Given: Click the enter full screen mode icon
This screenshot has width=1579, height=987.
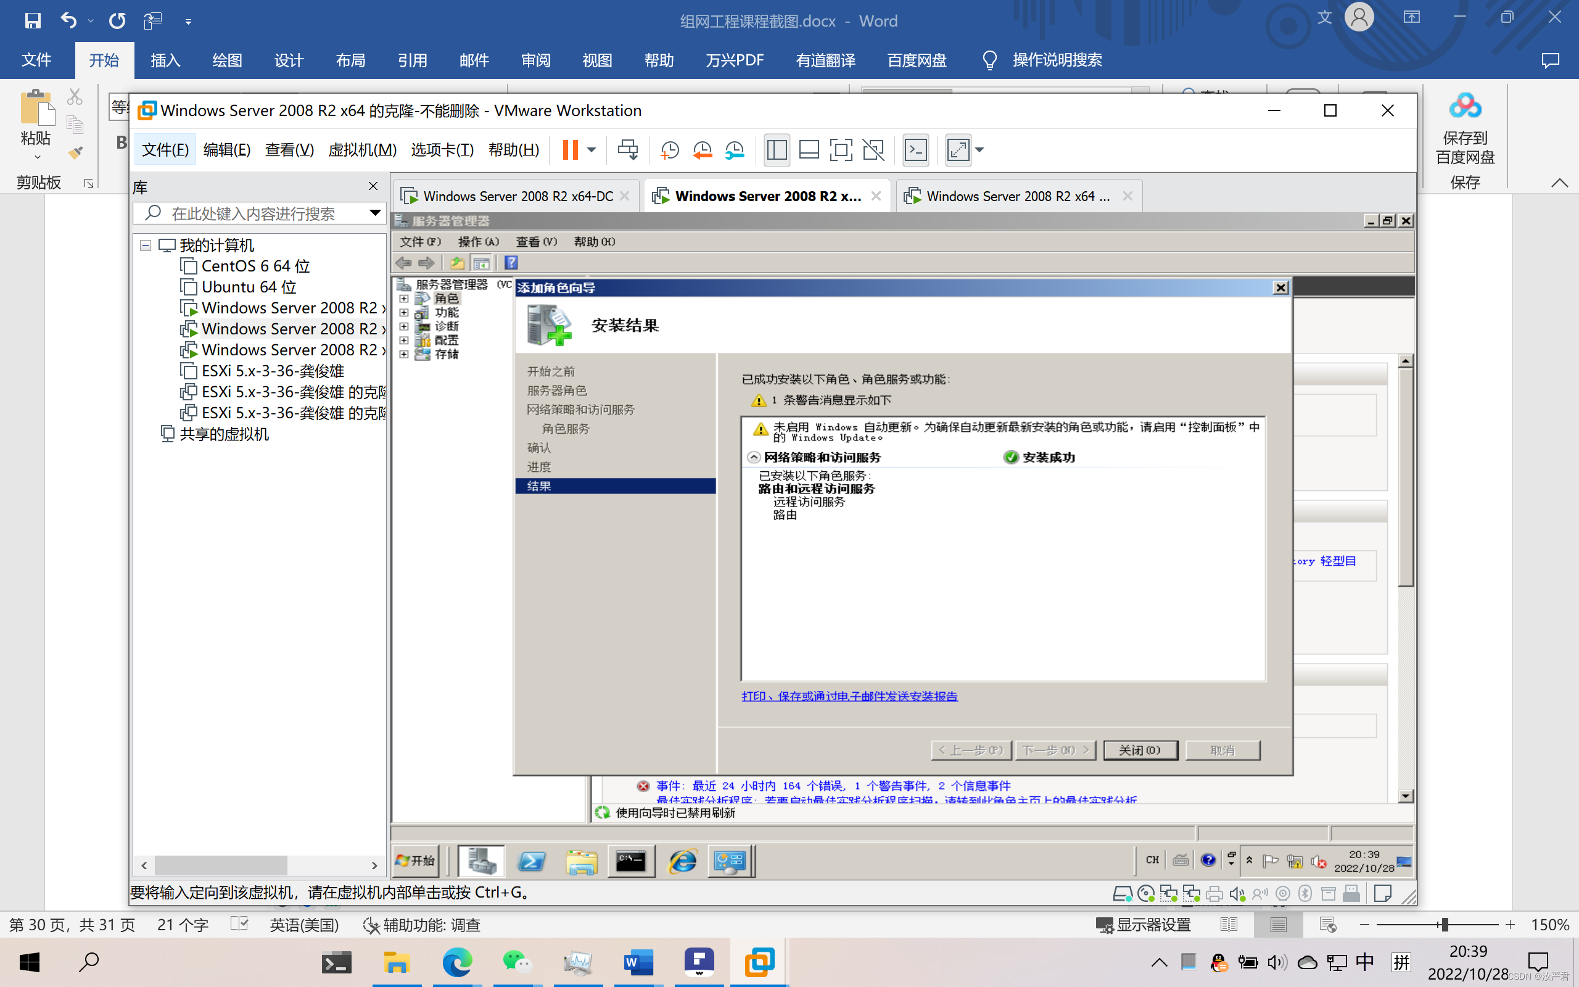Looking at the screenshot, I should (841, 149).
